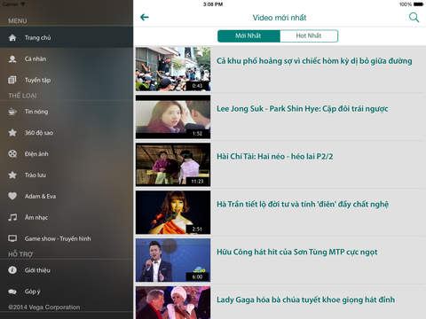Select Âm nhạc category
Screen dimensions: 426x319
67,217
